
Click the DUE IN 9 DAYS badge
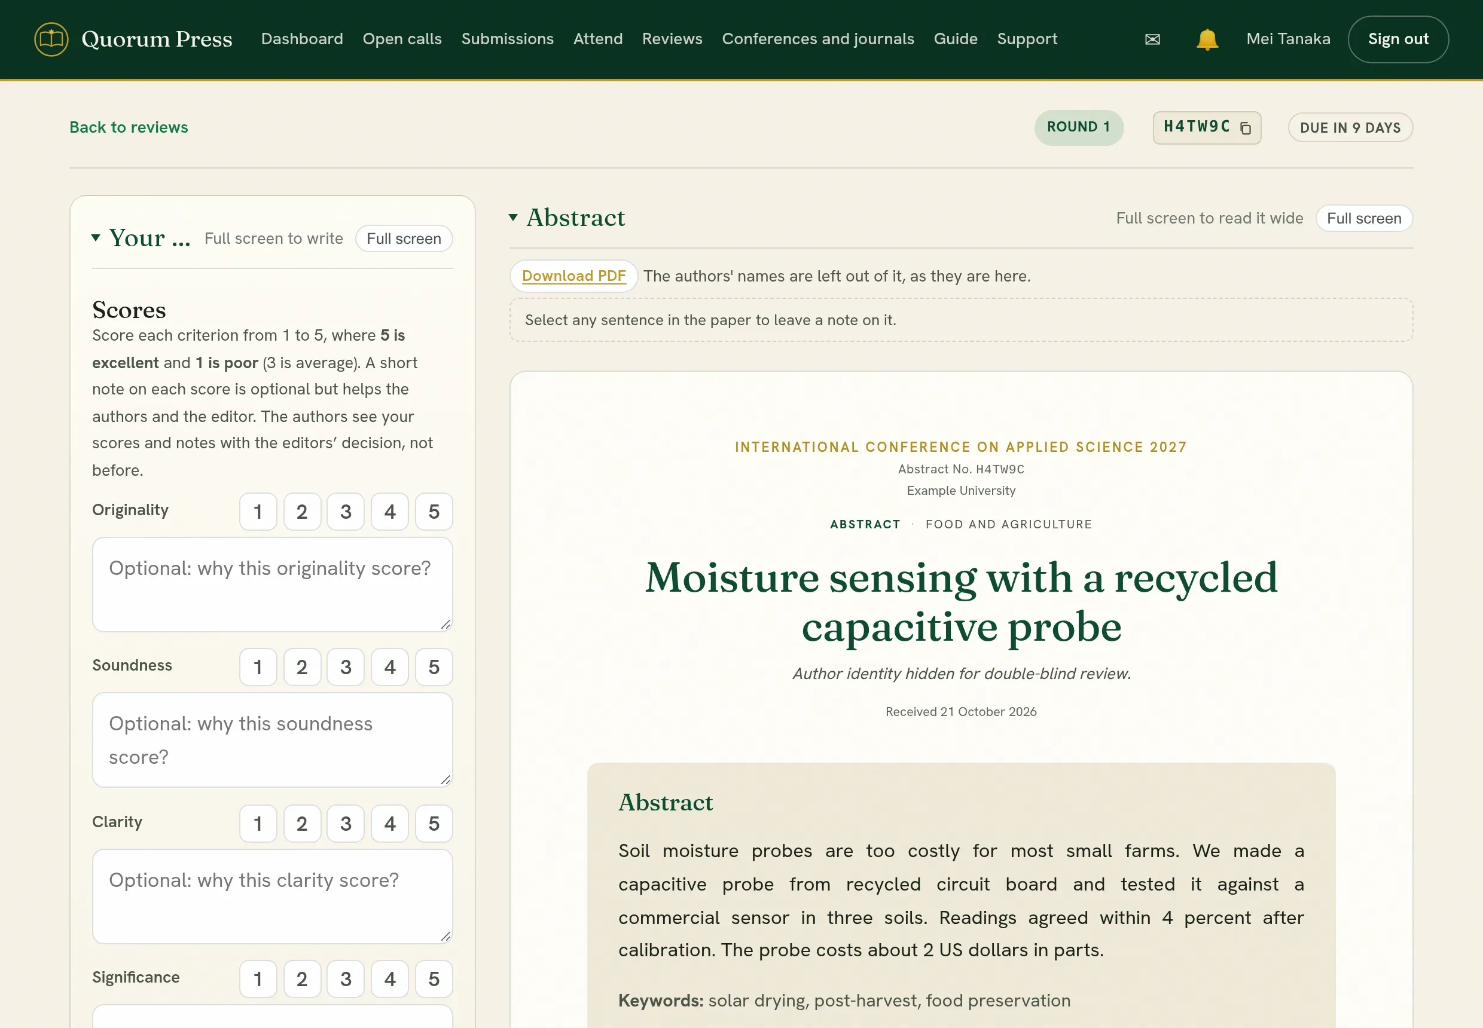[x=1350, y=127]
